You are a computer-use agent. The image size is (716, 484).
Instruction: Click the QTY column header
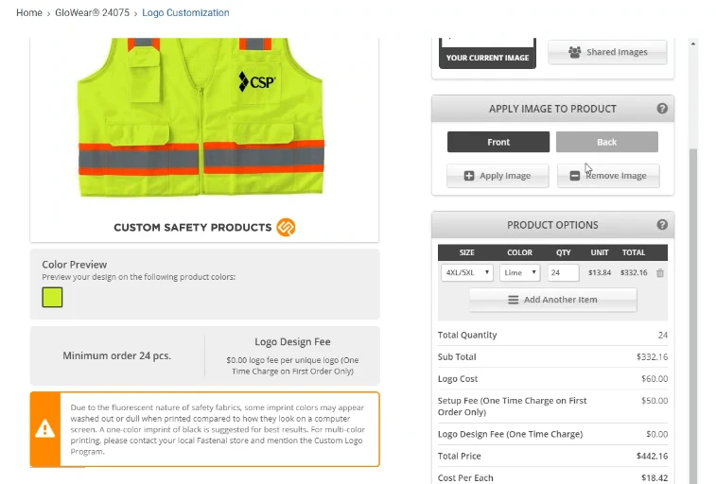[x=563, y=252]
